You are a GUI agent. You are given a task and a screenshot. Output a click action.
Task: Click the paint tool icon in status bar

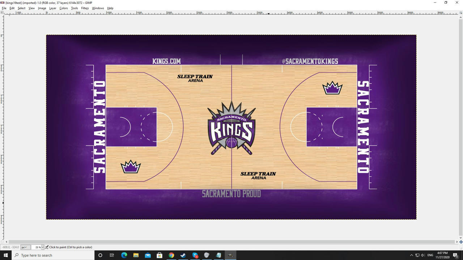pos(47,247)
